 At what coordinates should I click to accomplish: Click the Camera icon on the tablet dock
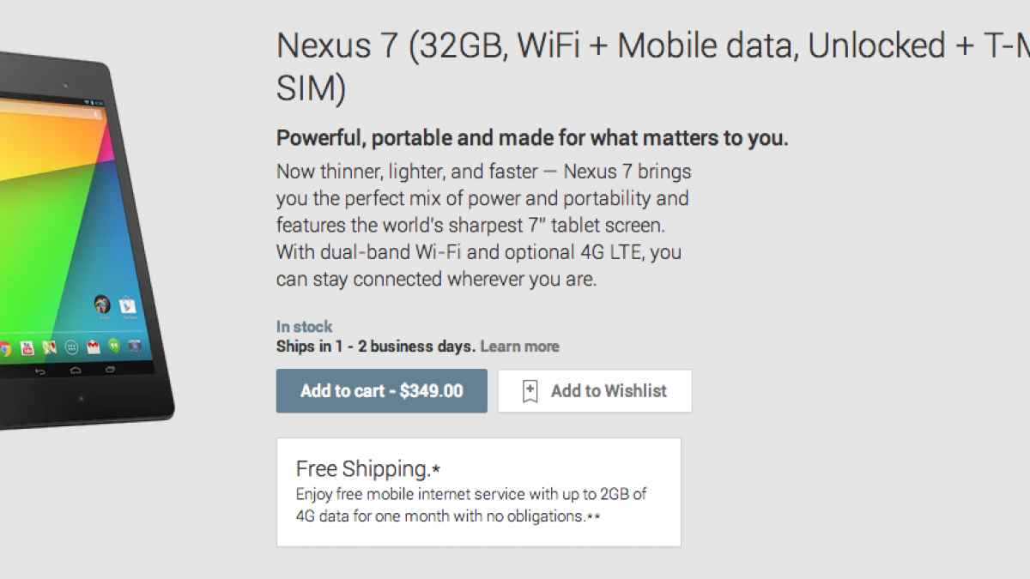tap(135, 346)
